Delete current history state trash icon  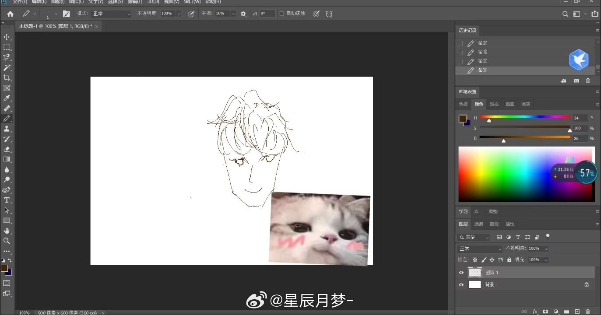pos(588,81)
